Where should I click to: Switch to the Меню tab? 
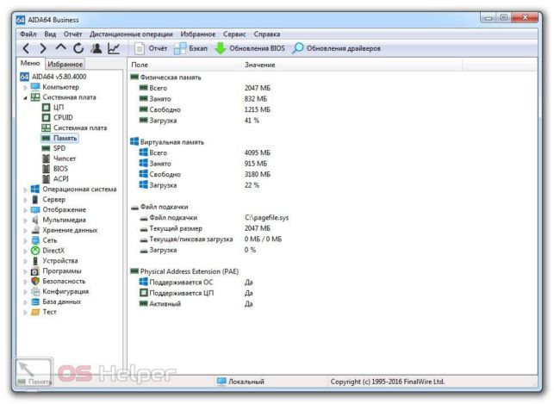[x=30, y=63]
